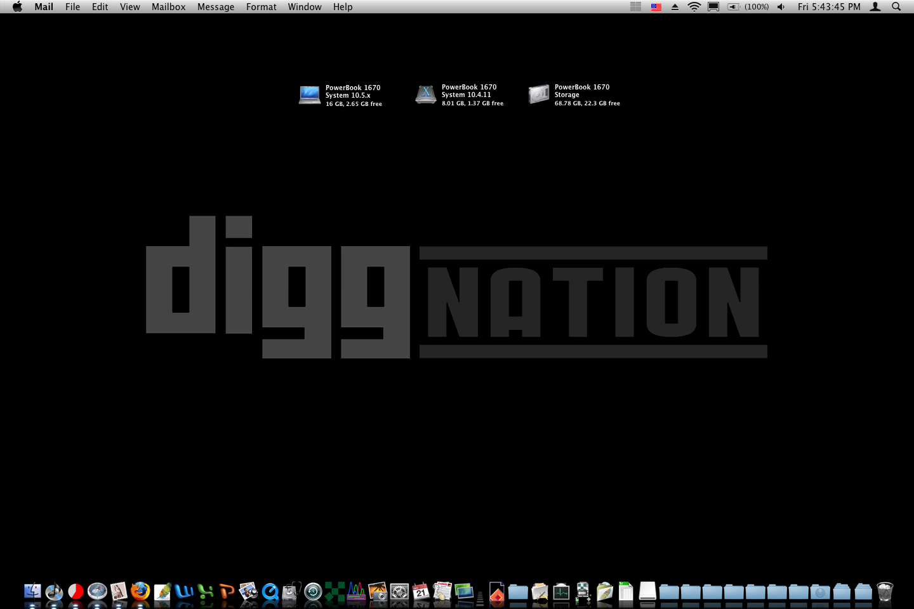
Task: Open the volume speaker menu
Action: [781, 6]
